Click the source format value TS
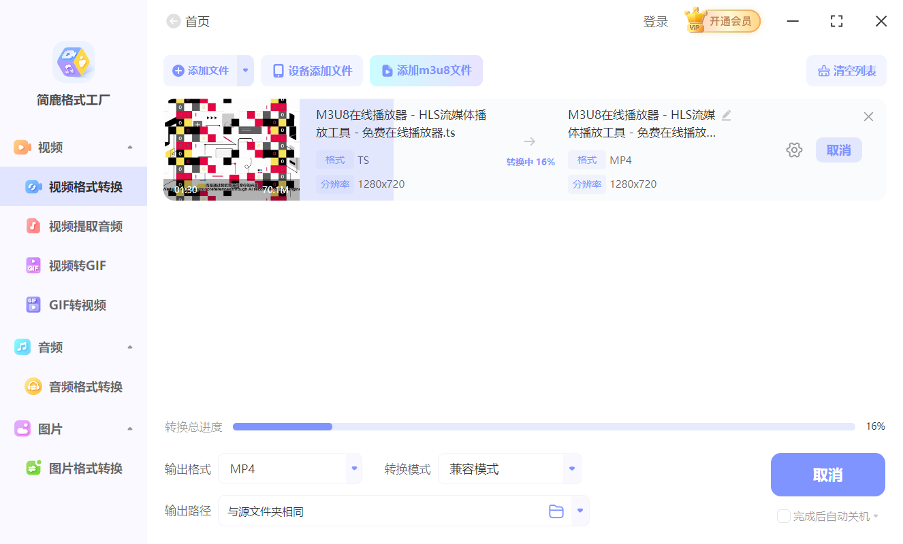The image size is (903, 544). (364, 160)
